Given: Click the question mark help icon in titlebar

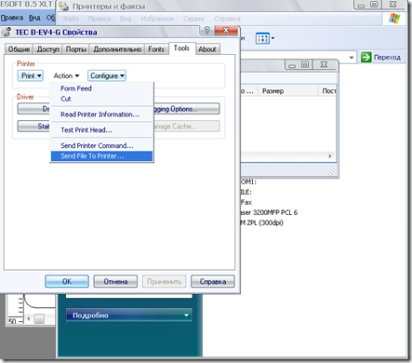Looking at the screenshot, I should (207, 30).
